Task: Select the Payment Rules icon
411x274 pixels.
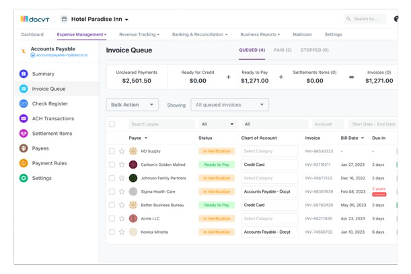Action: click(24, 163)
